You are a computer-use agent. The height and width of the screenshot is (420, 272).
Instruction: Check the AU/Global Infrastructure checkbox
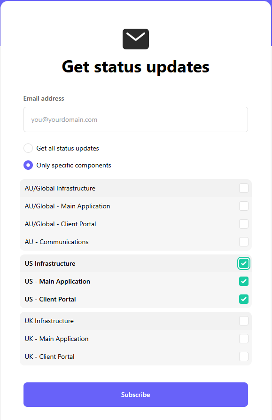click(244, 188)
